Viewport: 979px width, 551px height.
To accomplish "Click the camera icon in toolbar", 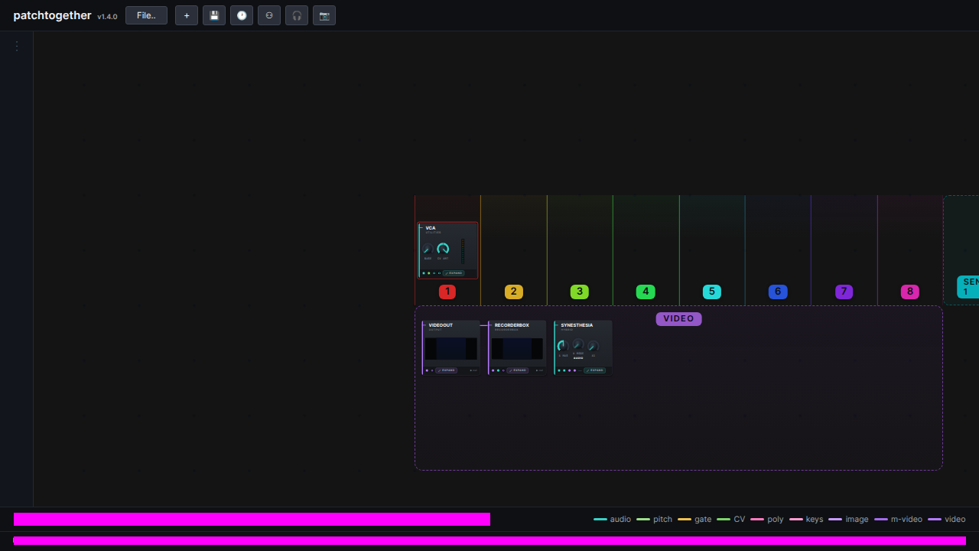I will [x=324, y=15].
